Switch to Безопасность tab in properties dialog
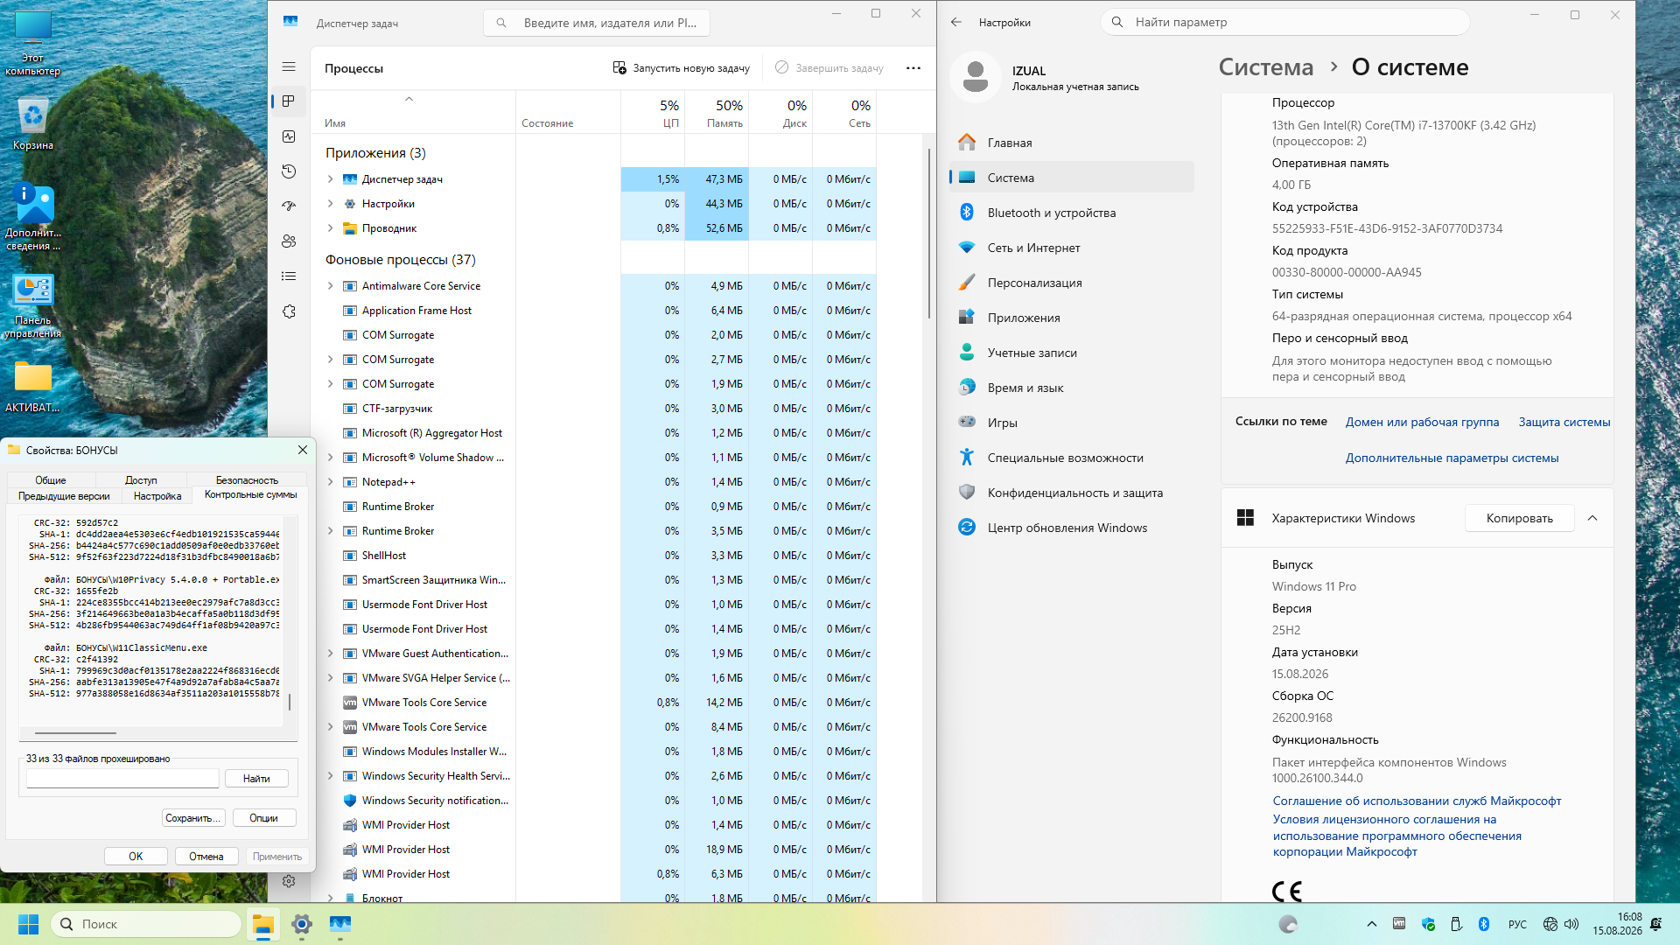Viewport: 1680px width, 945px height. point(247,479)
